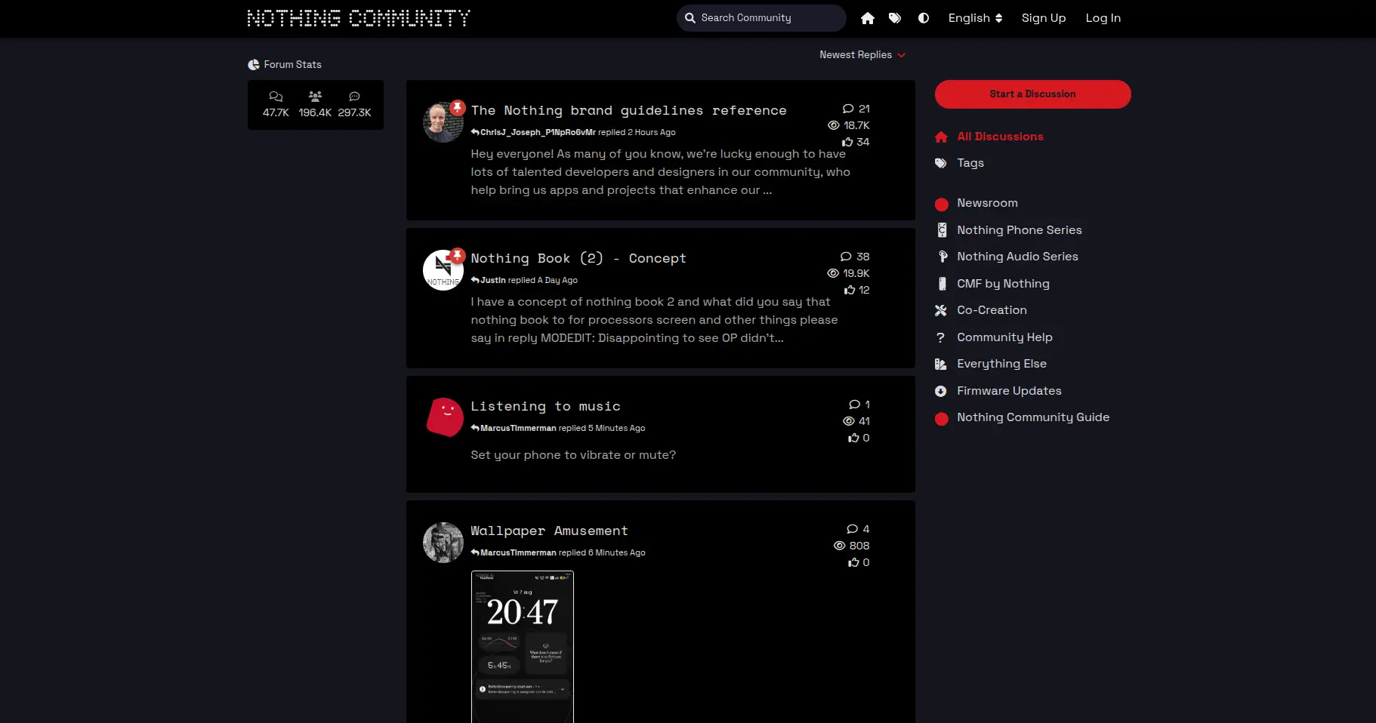The width and height of the screenshot is (1376, 723).
Task: Click the views eye icon showing 19.9K
Action: [x=833, y=273]
